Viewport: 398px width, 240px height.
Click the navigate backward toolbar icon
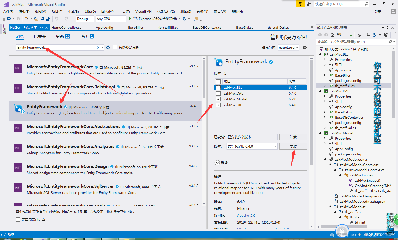9,19
